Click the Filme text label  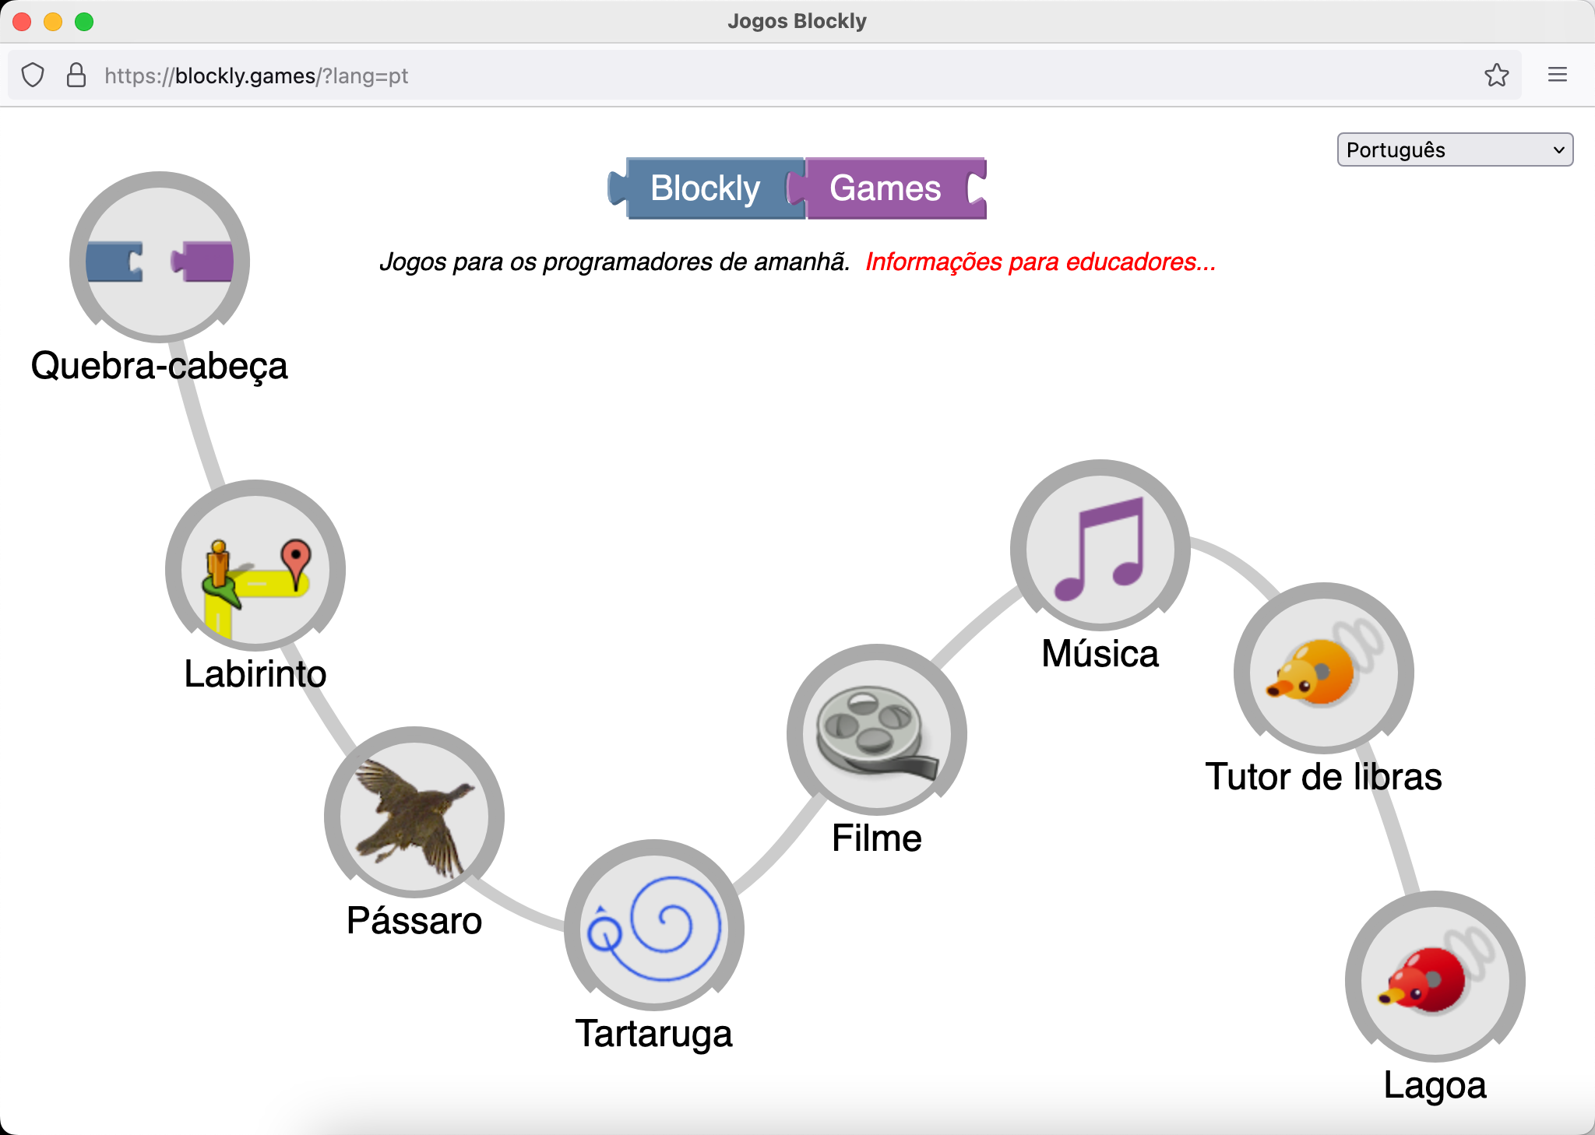[877, 838]
